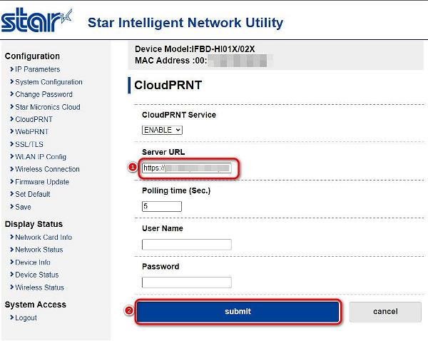View Network Status

tap(39, 250)
